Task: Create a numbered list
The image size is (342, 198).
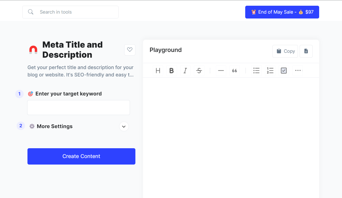Action: [270, 71]
